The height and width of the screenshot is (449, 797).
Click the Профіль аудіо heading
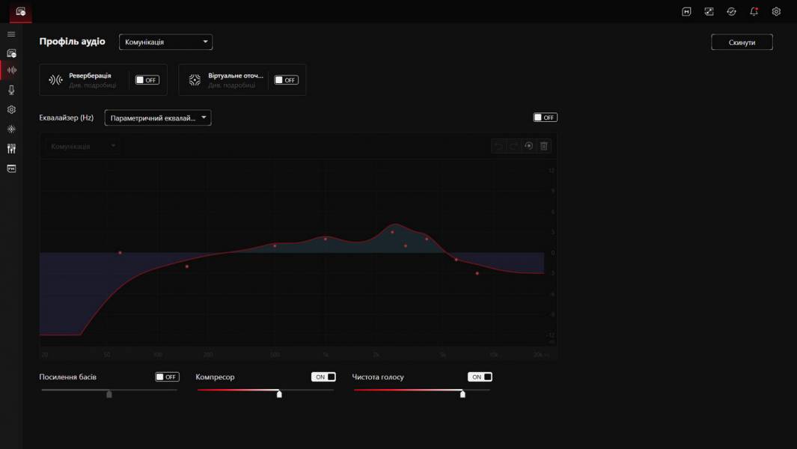(x=72, y=42)
